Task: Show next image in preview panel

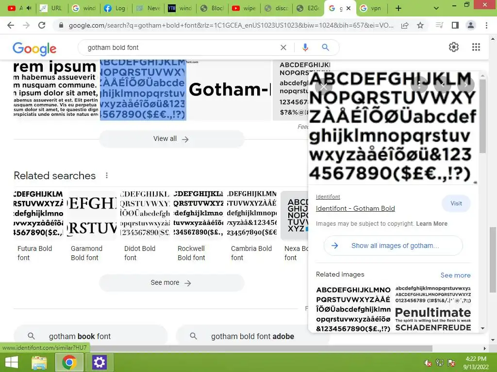Action: pos(465,84)
